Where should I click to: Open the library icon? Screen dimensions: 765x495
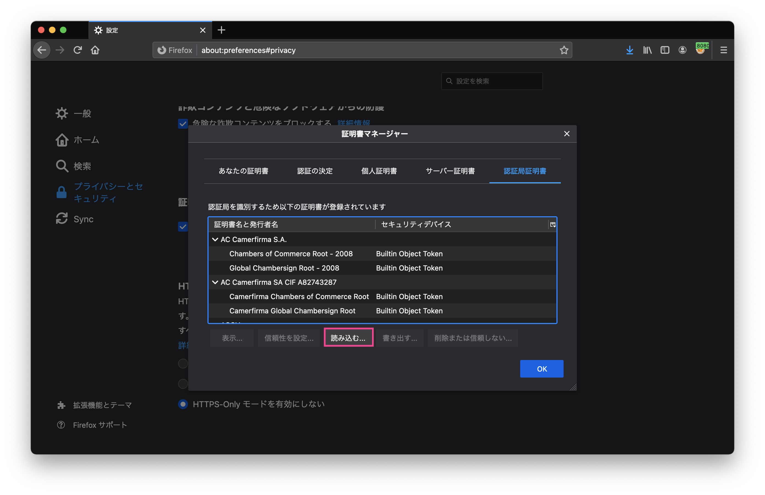647,50
